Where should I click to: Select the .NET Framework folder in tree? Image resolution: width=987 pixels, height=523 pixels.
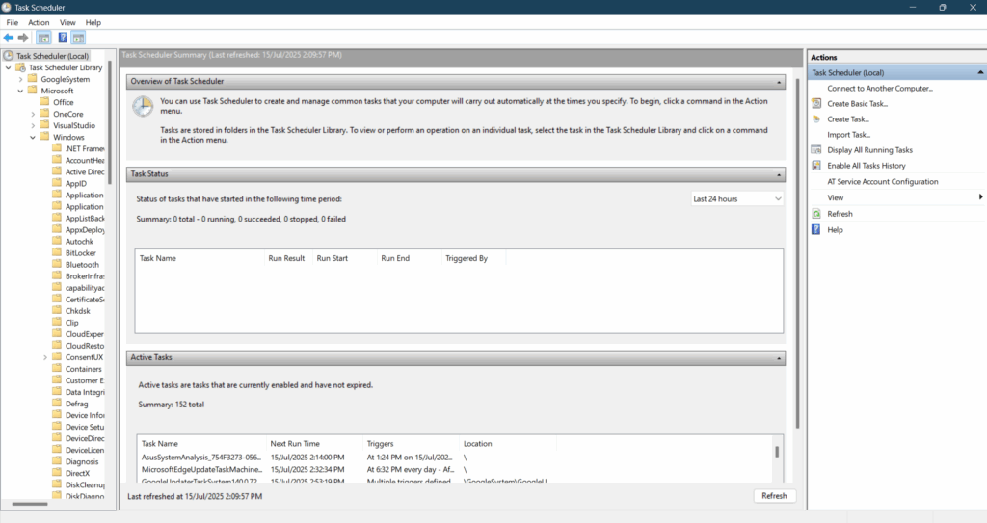pos(85,148)
